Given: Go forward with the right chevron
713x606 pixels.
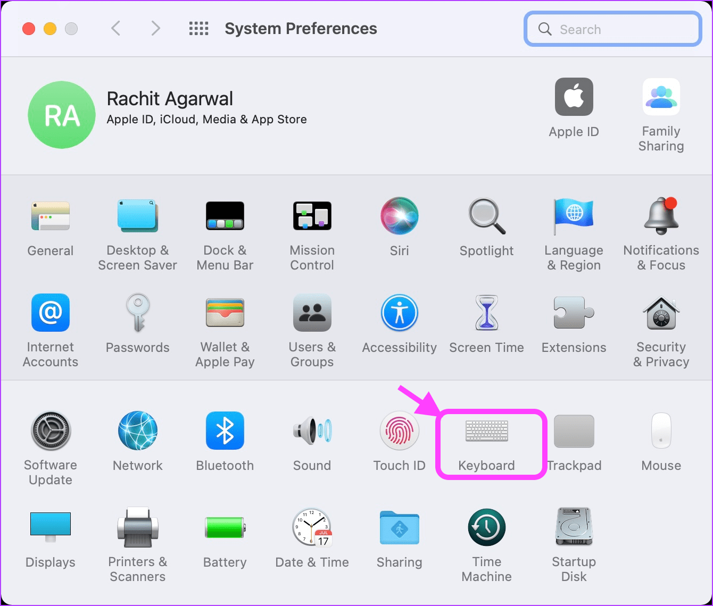Looking at the screenshot, I should click(x=155, y=28).
